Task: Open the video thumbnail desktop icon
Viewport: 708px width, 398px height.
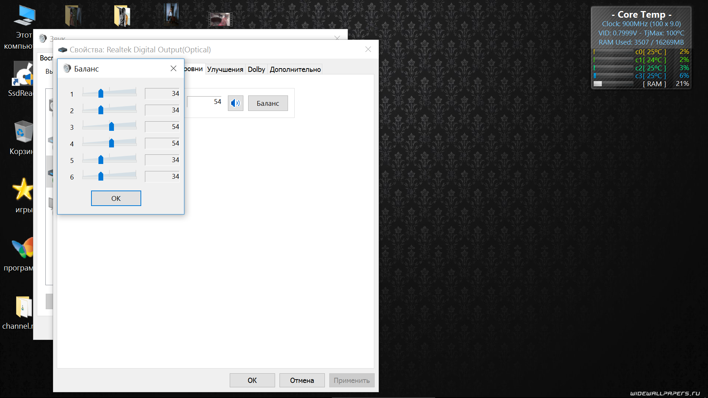Action: point(220,19)
